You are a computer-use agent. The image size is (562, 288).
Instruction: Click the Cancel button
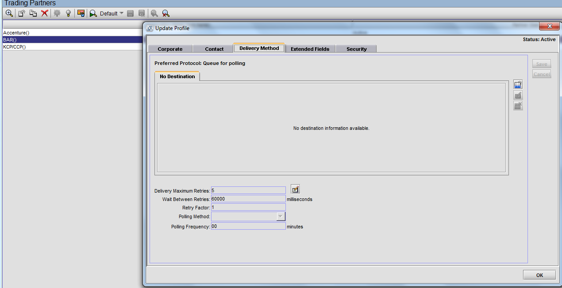coord(541,74)
